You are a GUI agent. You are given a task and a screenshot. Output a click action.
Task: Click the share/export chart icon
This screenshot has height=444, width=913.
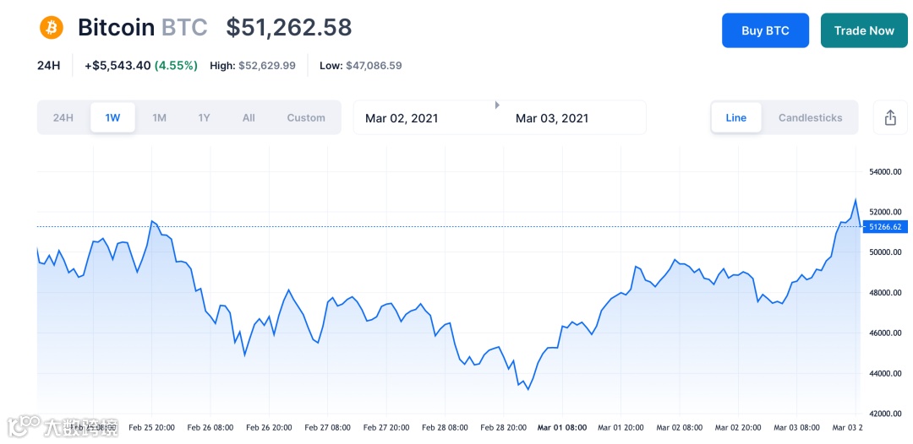point(890,118)
